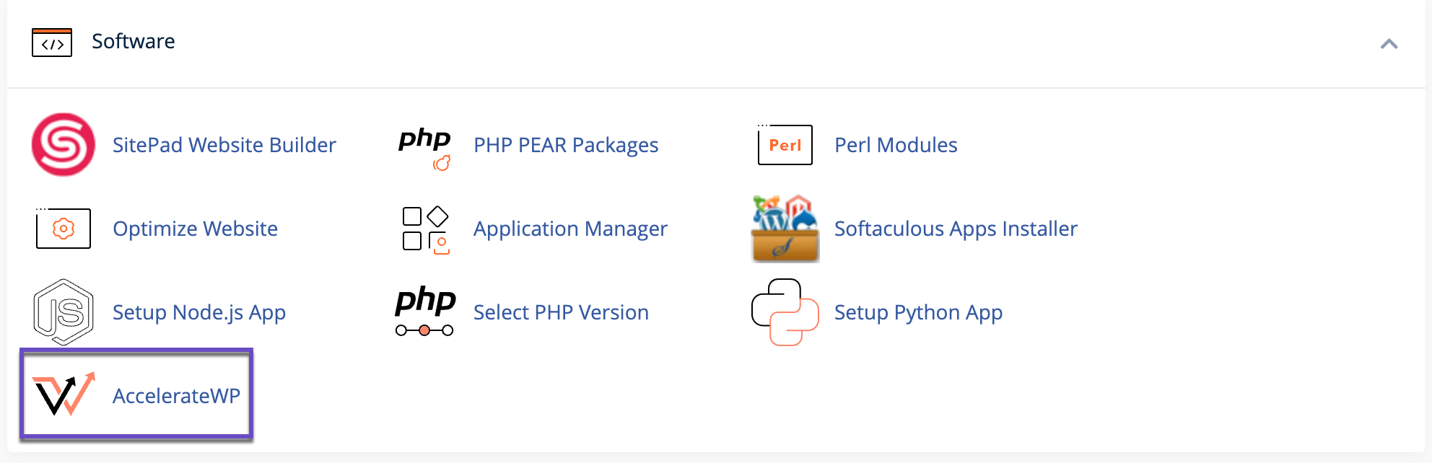Open the Softaculous Apps Installer link
This screenshot has height=463, width=1432.
(x=955, y=229)
